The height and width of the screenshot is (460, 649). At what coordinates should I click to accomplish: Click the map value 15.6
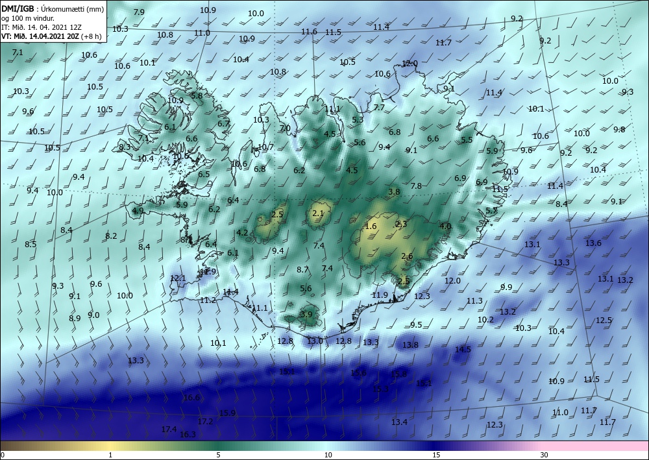358,372
